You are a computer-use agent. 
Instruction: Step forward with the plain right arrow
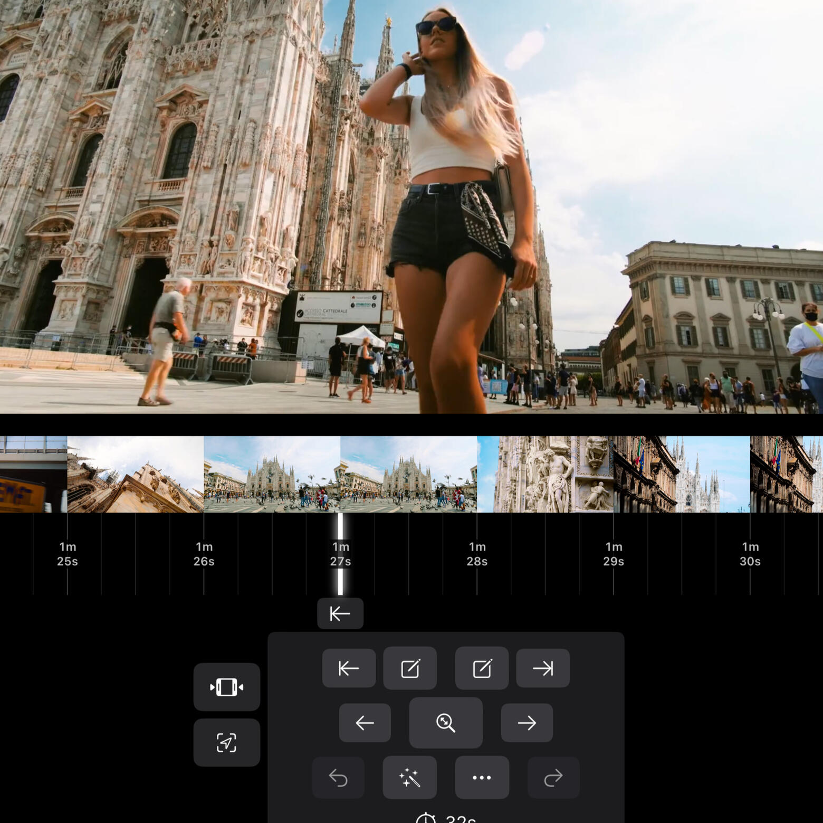[x=527, y=723]
